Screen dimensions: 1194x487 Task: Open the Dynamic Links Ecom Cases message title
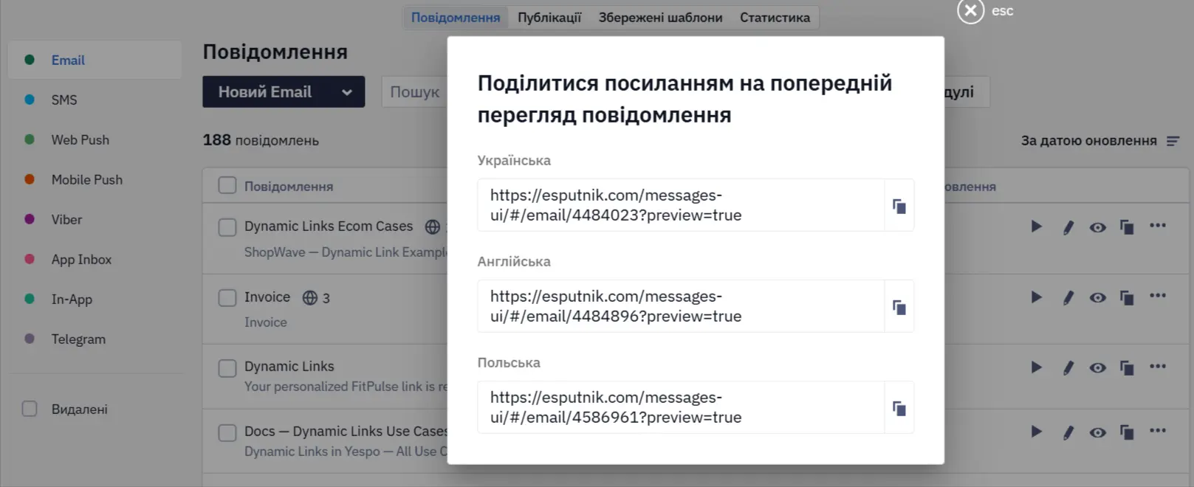click(x=329, y=227)
